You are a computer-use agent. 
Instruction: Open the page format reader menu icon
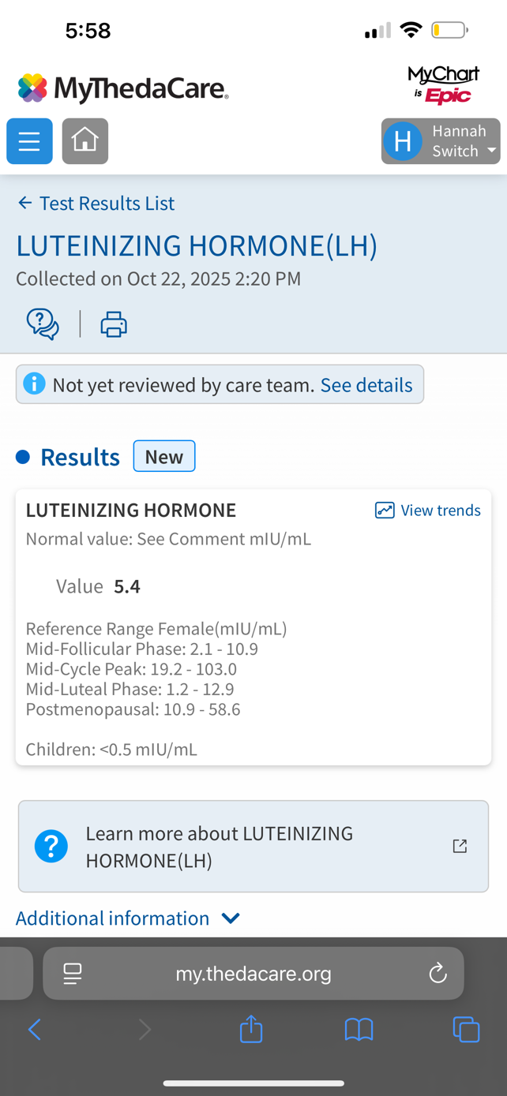point(73,974)
